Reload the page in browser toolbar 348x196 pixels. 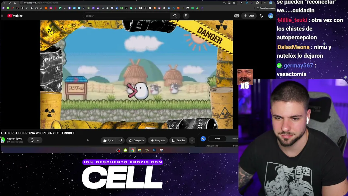point(10,3)
